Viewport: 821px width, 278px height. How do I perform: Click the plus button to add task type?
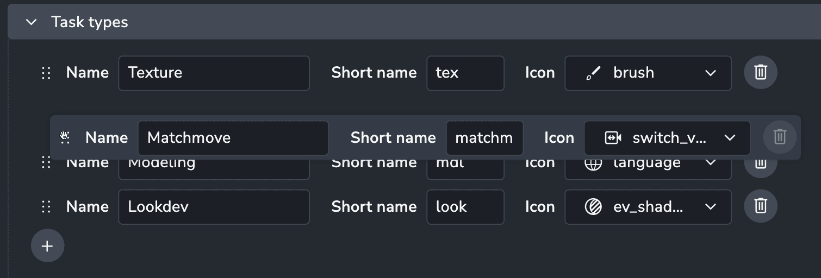pyautogui.click(x=47, y=246)
